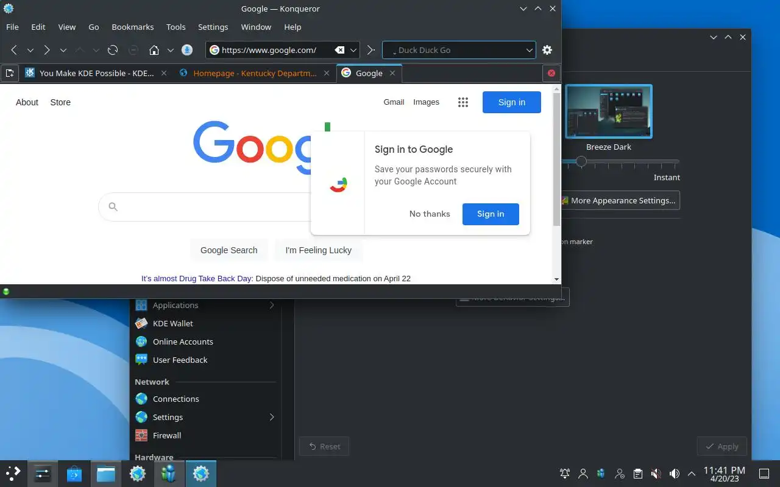The image size is (780, 487).
Task: Click the Konqueror page vertical scrollbar
Action: [556, 159]
